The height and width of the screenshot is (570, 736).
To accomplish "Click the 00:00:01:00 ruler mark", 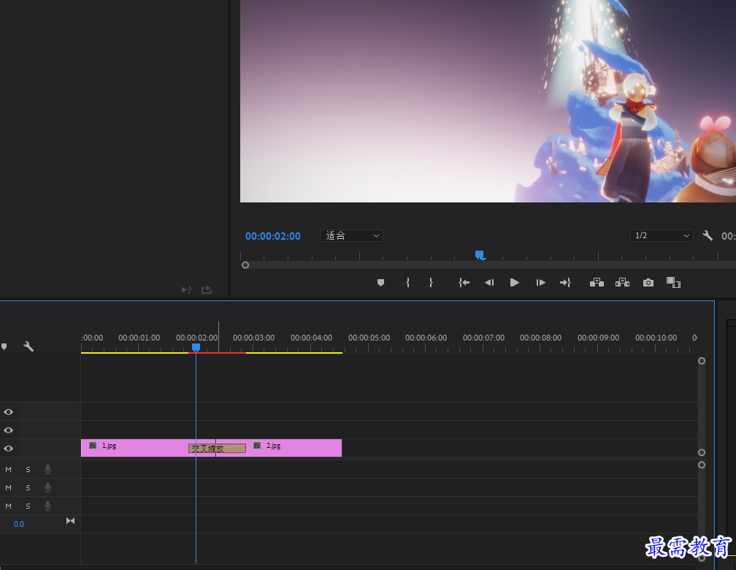I will pos(139,338).
